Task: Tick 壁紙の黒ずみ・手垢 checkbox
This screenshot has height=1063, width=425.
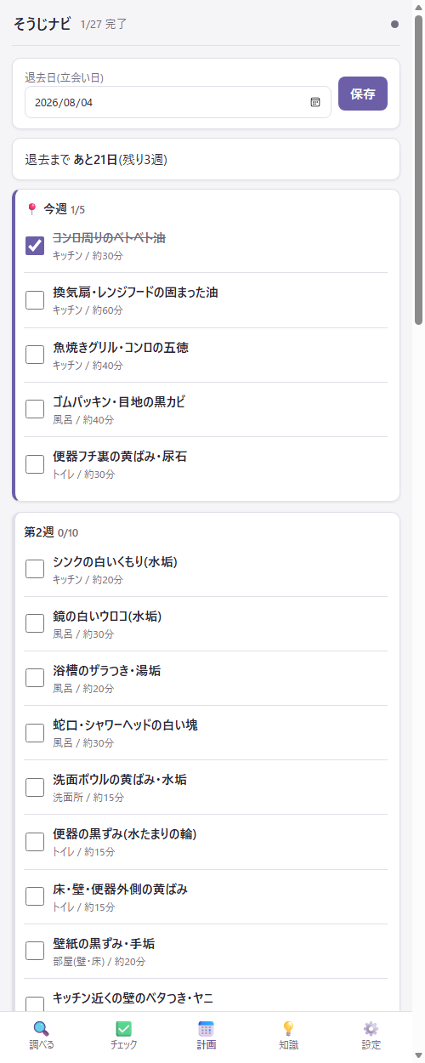Action: 35,950
